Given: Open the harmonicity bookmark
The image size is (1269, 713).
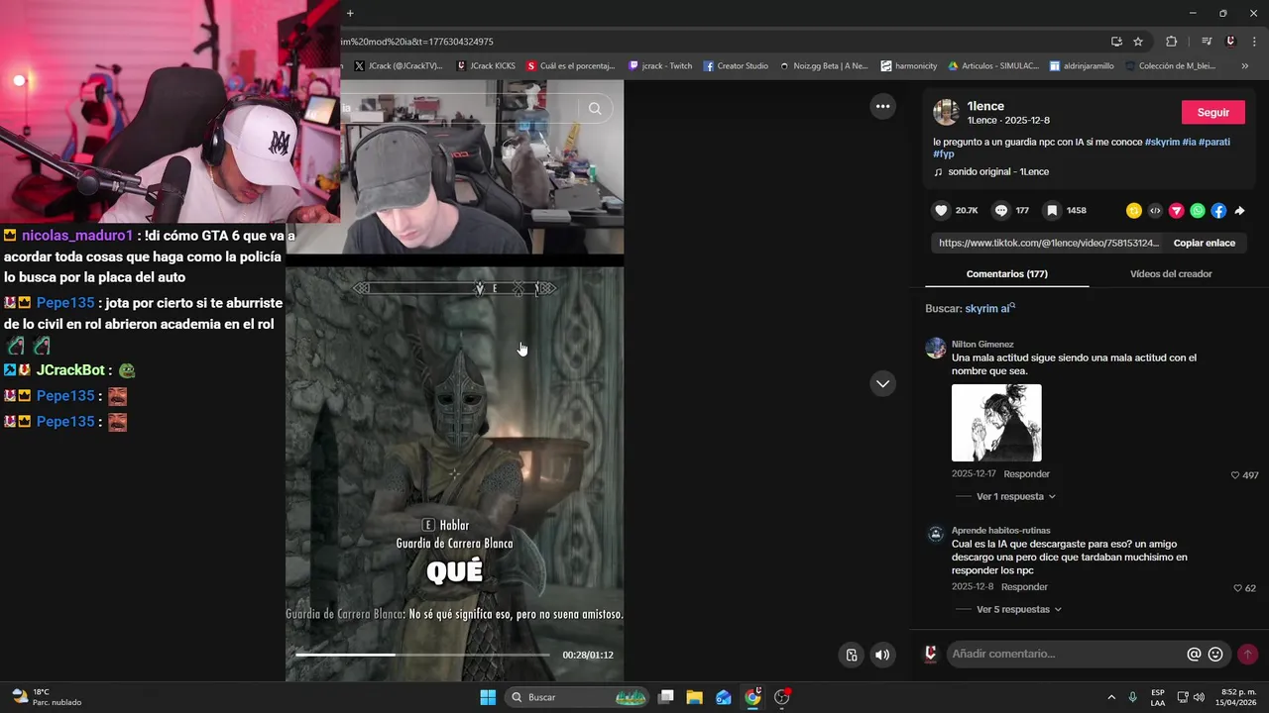Looking at the screenshot, I should (x=908, y=66).
